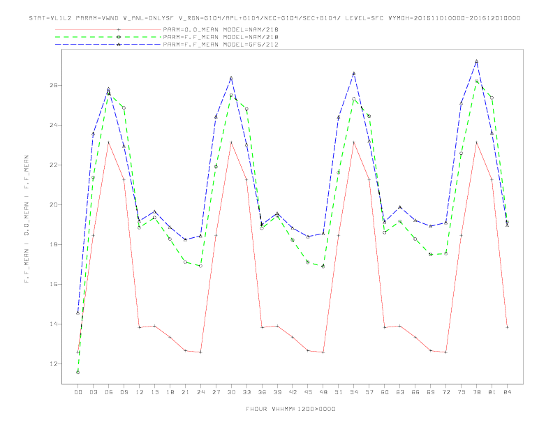Click blue triangle peak marker at hour 54
Screen dimensions: 553x427
click(x=354, y=73)
